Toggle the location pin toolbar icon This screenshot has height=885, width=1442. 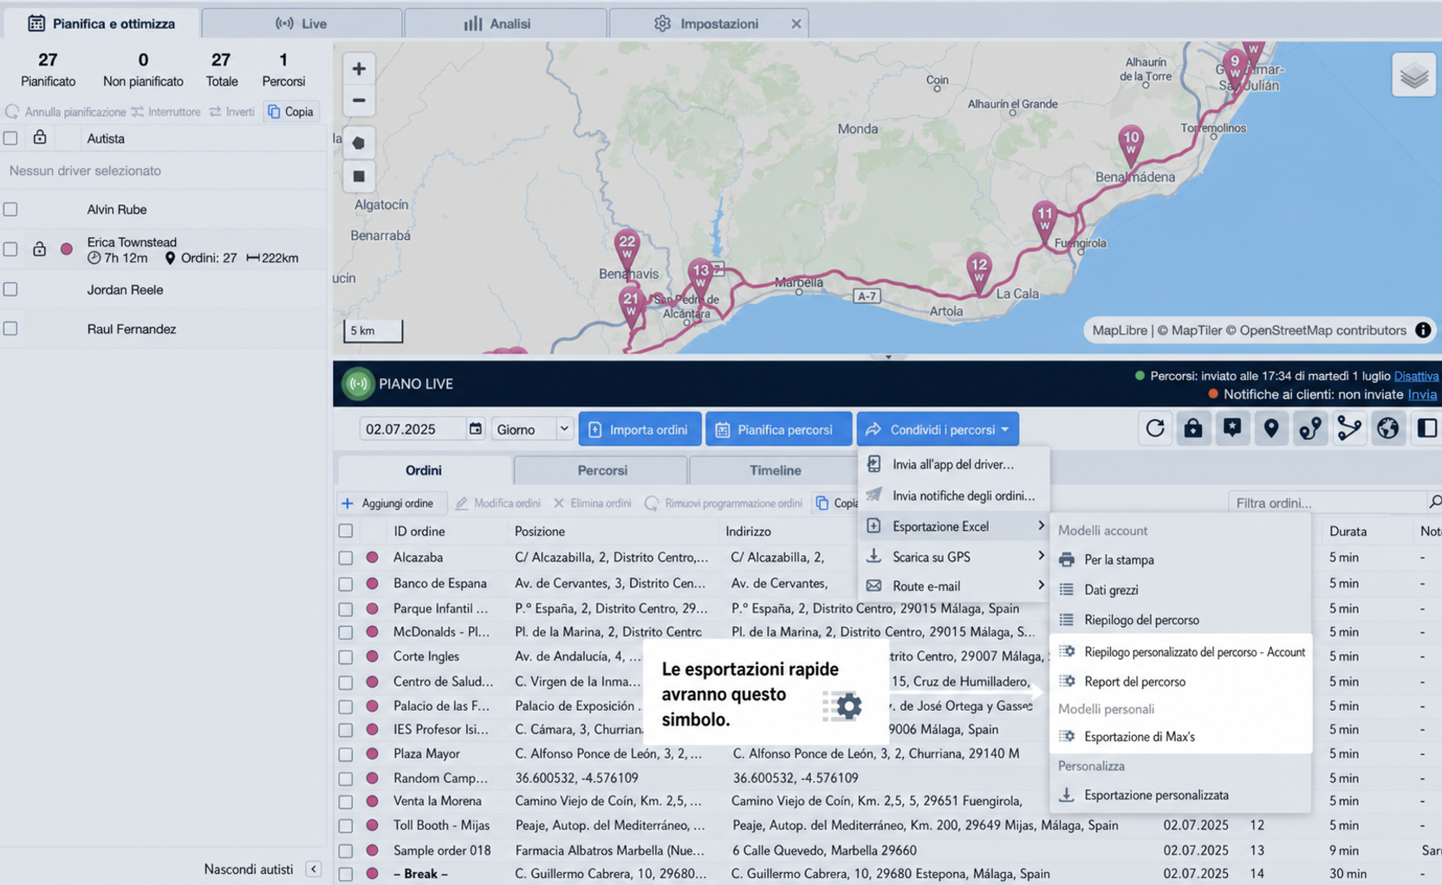pos(1271,429)
